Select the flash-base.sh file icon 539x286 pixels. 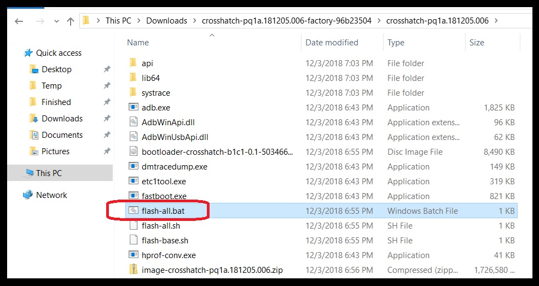(134, 240)
